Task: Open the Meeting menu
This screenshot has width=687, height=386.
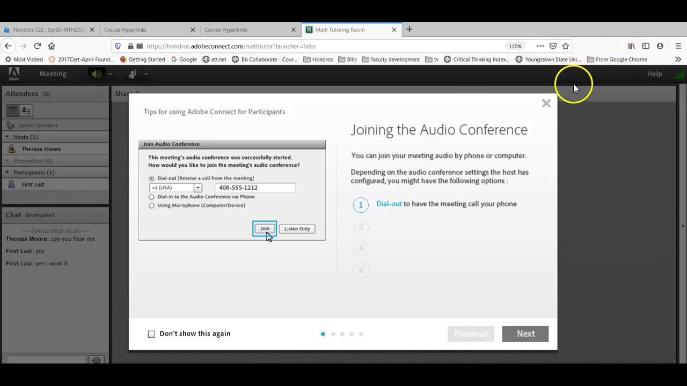Action: (x=53, y=74)
